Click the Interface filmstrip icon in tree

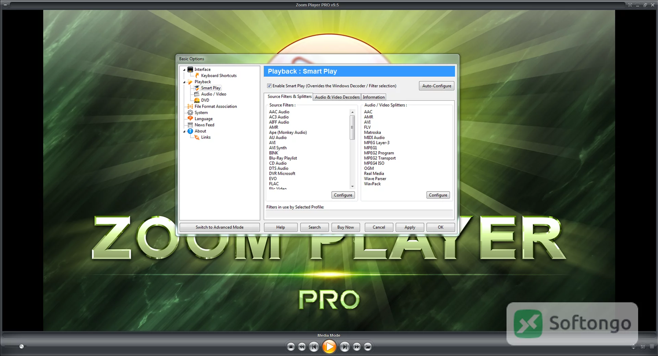[x=190, y=69]
